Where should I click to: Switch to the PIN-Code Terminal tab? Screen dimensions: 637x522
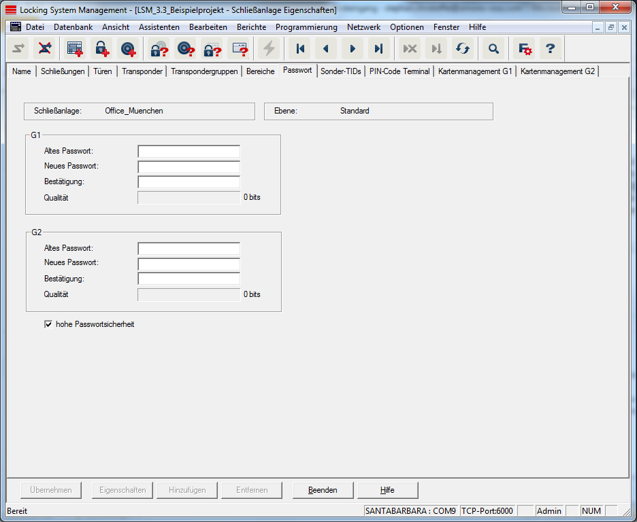(x=399, y=71)
